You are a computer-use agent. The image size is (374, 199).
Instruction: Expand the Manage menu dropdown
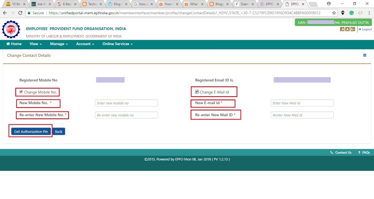59,44
